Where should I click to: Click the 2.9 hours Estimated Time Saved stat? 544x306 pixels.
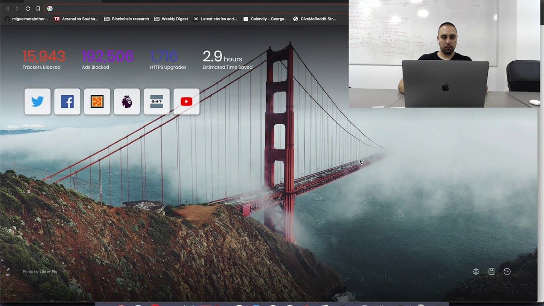(x=227, y=60)
